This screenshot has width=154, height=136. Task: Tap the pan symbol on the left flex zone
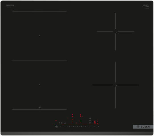point(40,107)
